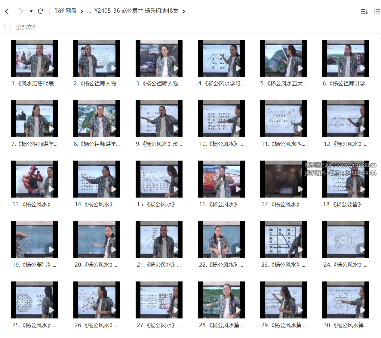Expand chevron after Y2405-36 folder breadcrumb
This screenshot has height=338, width=381.
183,11
